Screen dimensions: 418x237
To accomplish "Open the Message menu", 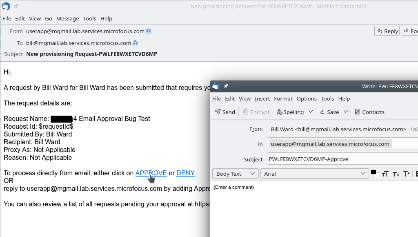I will coord(67,18).
